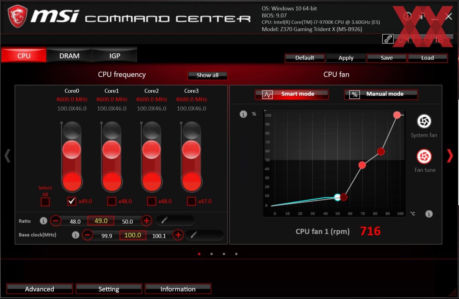Enable Manual mode for CPU fan
459x299 pixels.
(381, 94)
